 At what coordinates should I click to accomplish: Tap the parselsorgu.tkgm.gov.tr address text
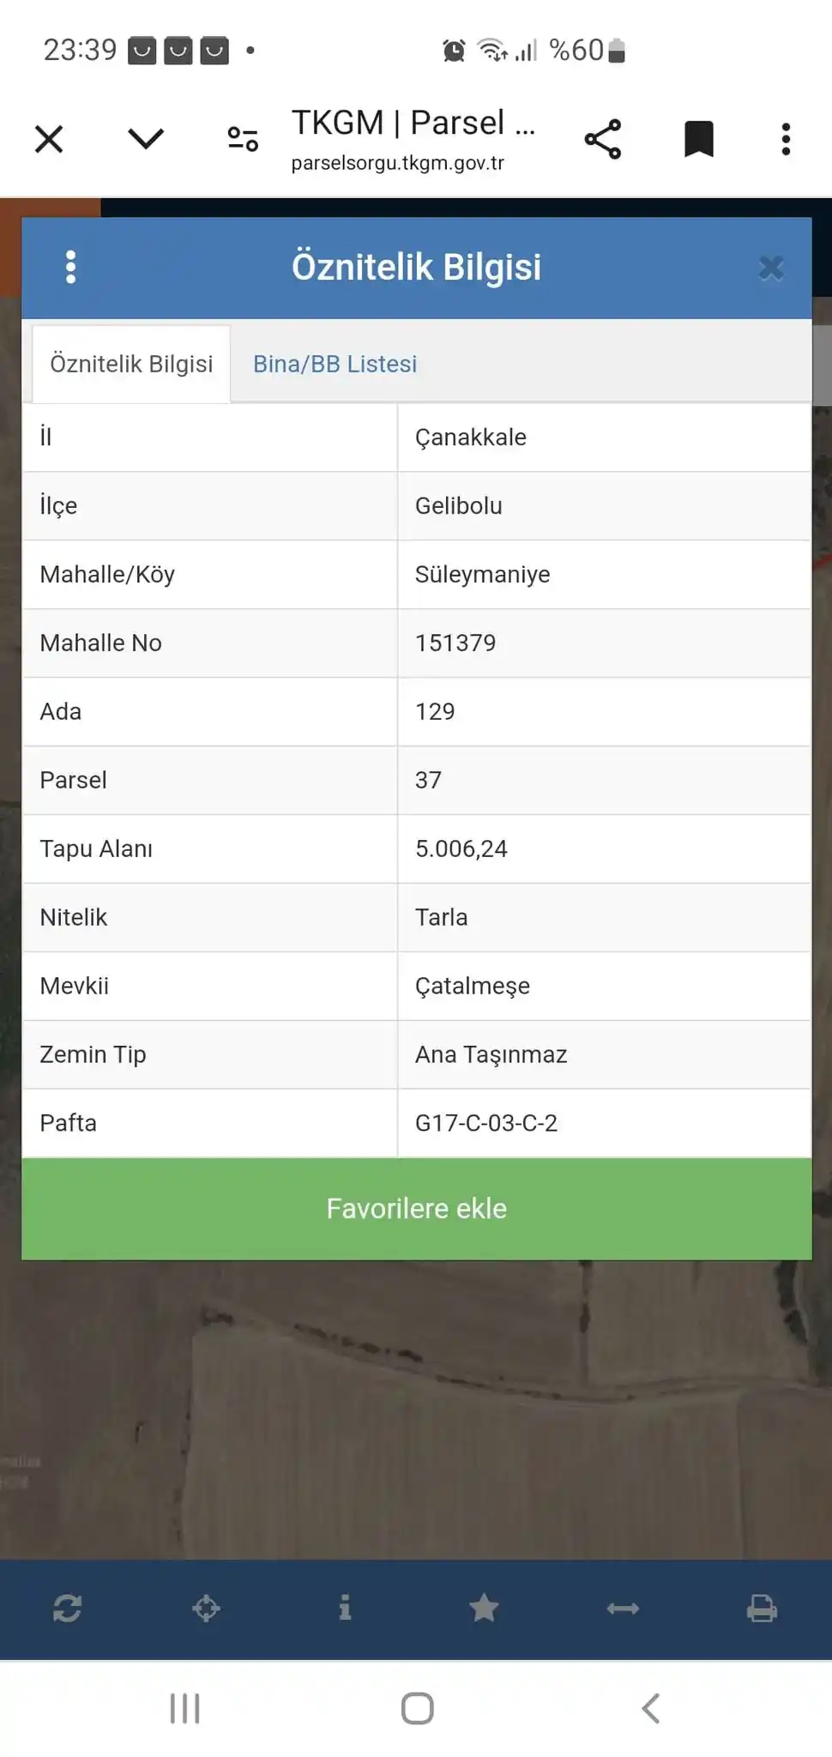click(398, 163)
